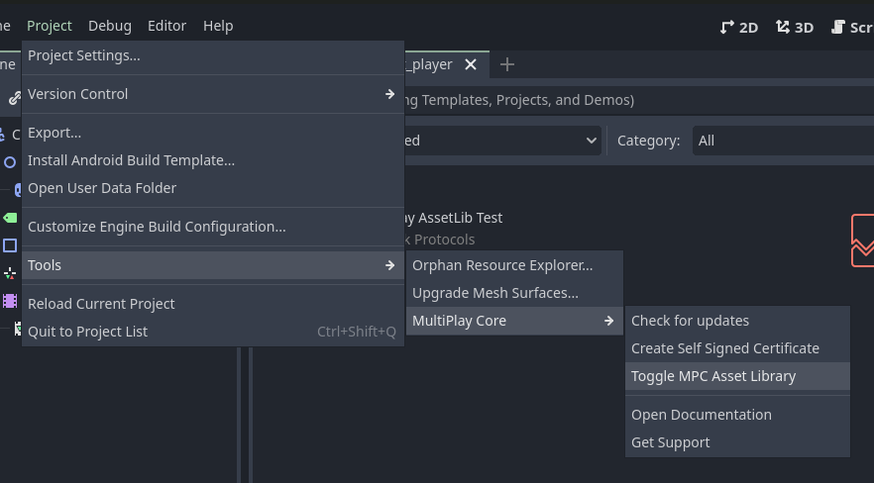The width and height of the screenshot is (874, 483).
Task: Add a new scene tab with plus
Action: tap(506, 64)
